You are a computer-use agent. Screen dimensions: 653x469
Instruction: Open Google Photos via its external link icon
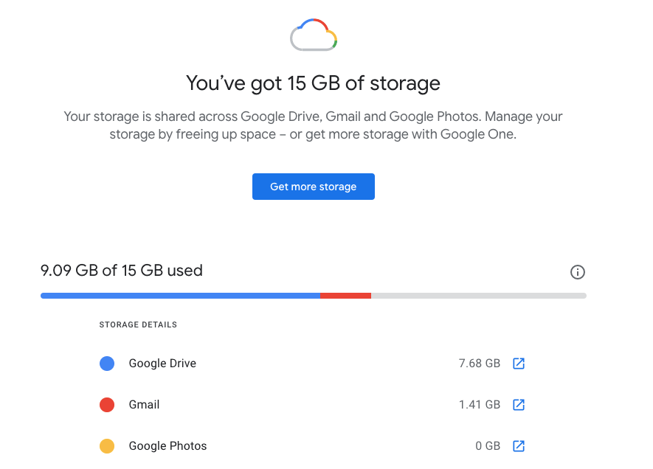519,446
